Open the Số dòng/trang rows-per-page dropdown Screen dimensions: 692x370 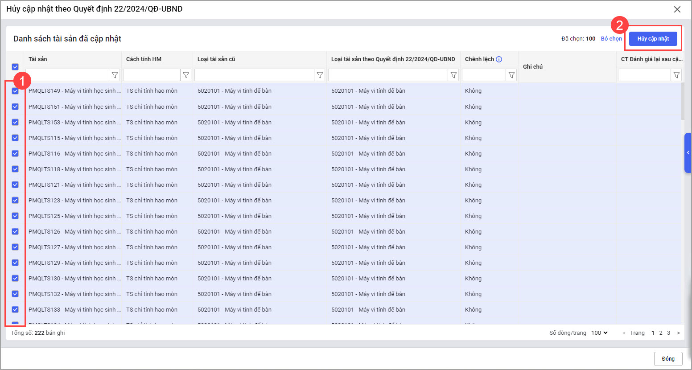point(599,333)
